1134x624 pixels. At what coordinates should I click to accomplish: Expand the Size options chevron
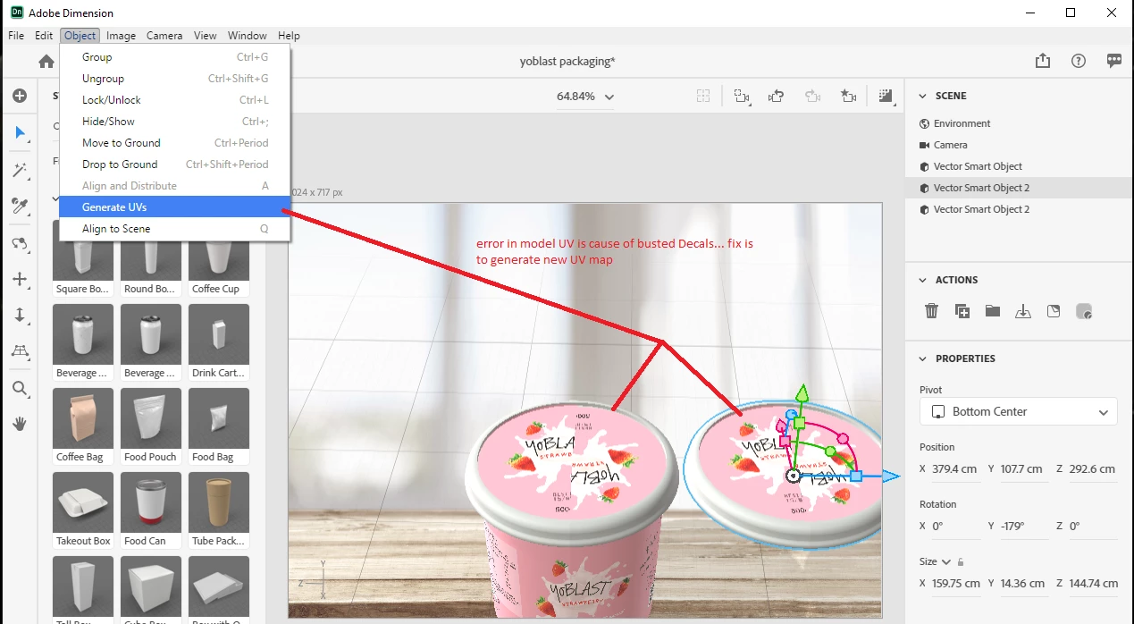point(946,561)
